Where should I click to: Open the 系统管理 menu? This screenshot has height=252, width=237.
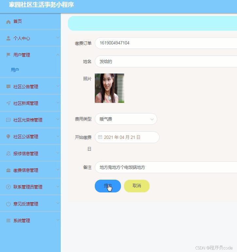click(30, 220)
